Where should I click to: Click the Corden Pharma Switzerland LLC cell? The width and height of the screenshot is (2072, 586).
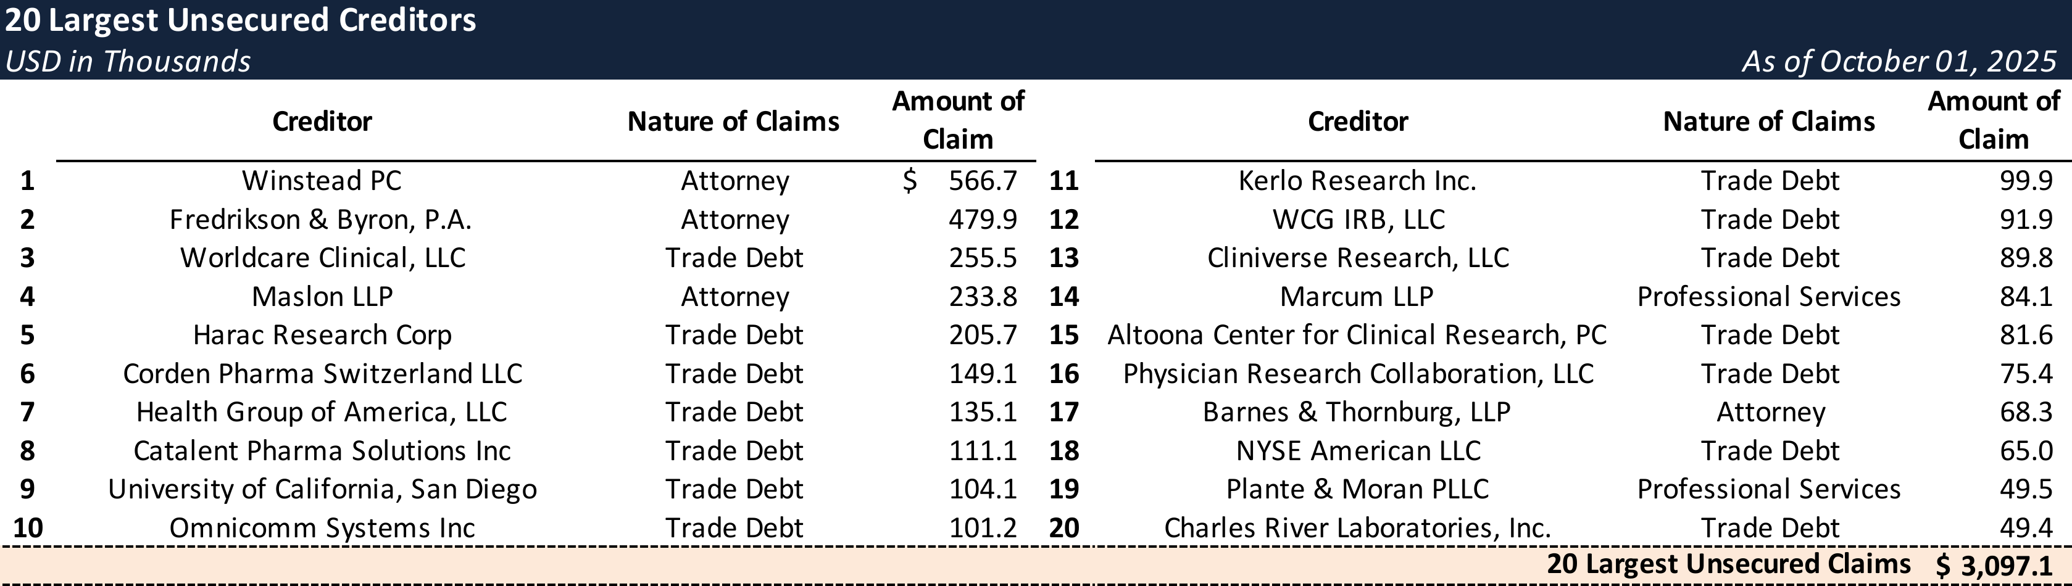[x=322, y=374]
